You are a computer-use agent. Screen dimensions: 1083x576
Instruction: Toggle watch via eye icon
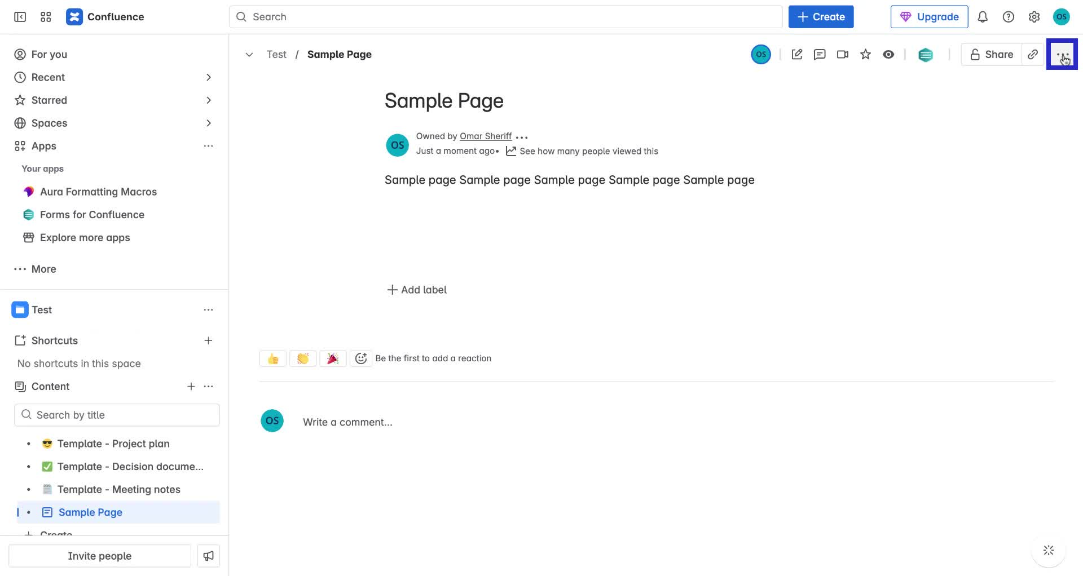889,54
